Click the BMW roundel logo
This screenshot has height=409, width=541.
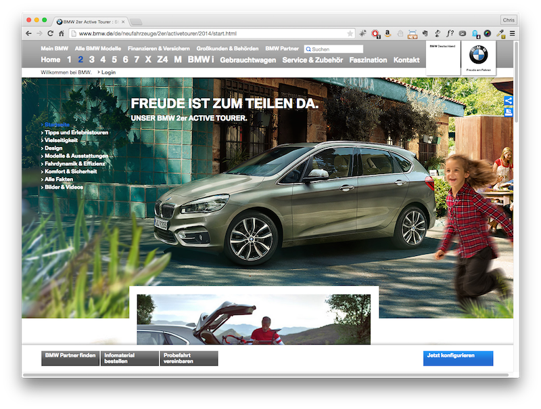click(479, 56)
